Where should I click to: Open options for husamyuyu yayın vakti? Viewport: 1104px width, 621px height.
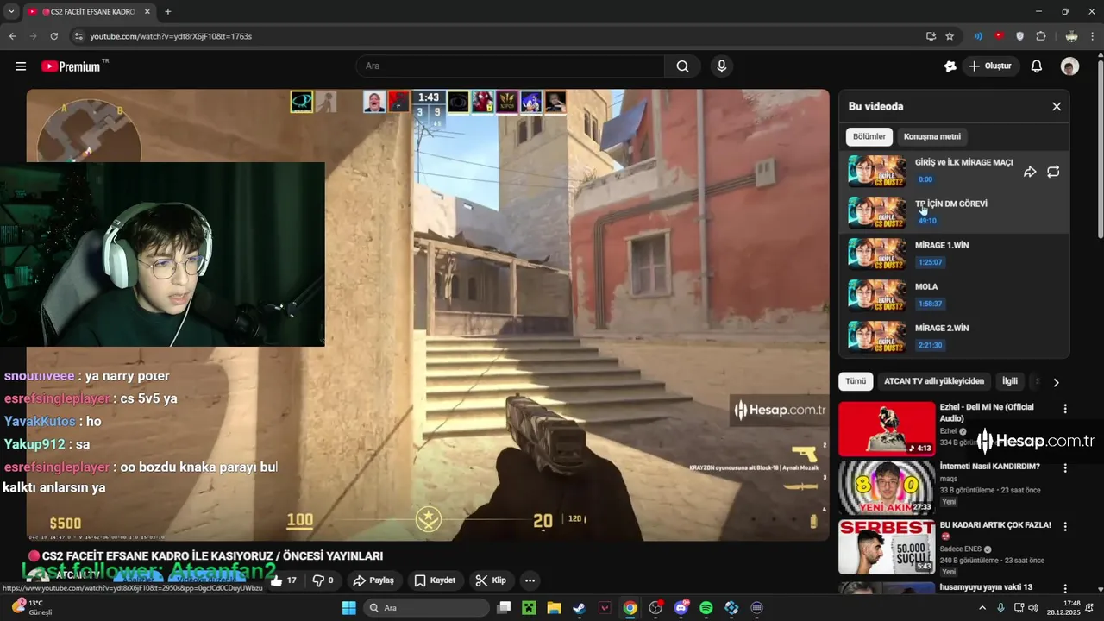point(1065,589)
